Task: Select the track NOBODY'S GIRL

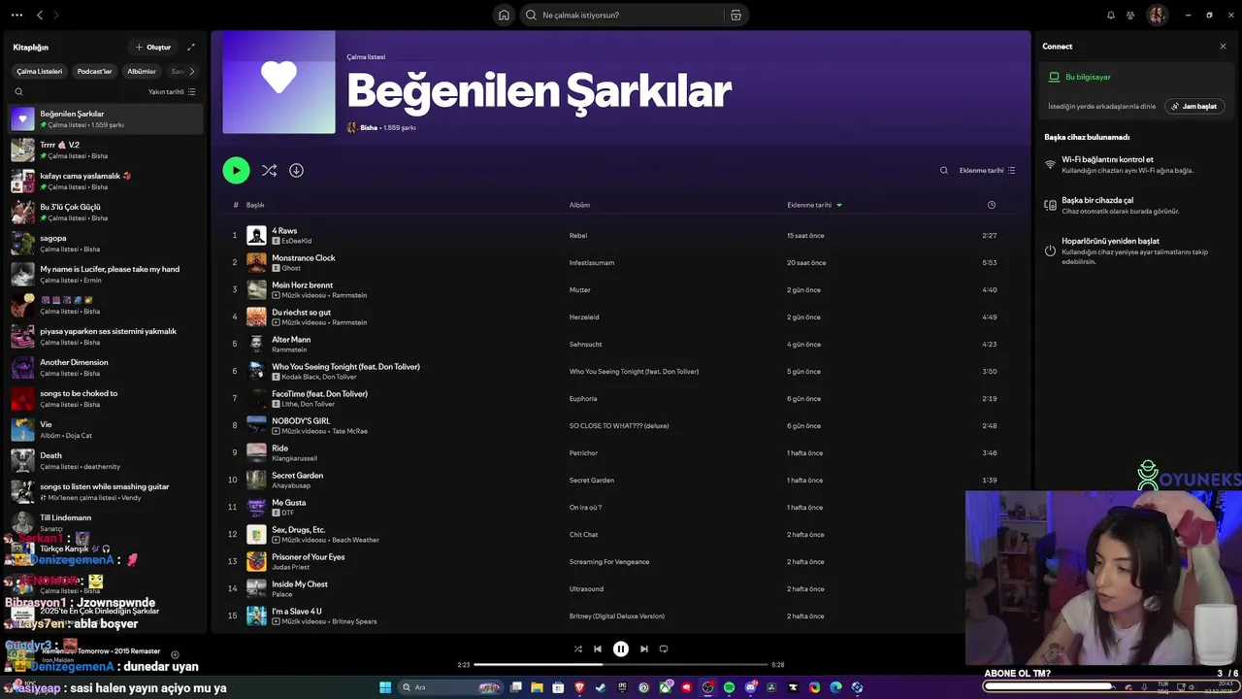Action: tap(301, 421)
